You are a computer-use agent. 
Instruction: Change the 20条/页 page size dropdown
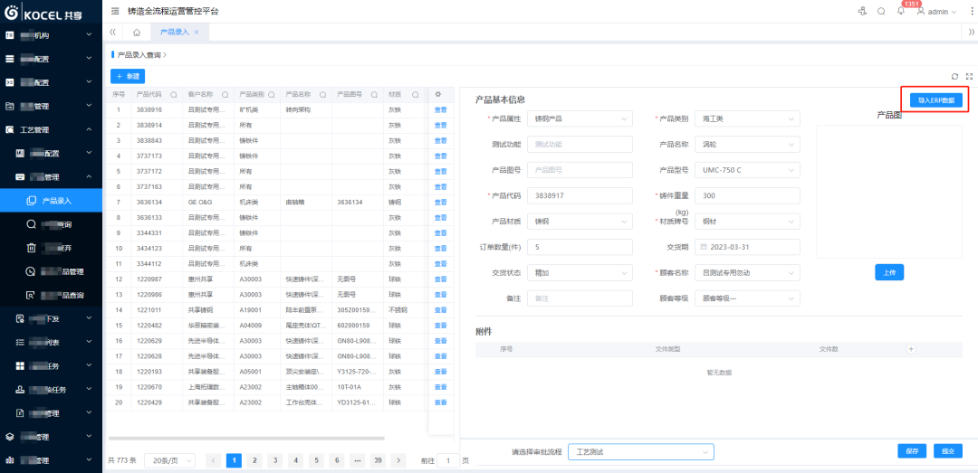pos(169,460)
